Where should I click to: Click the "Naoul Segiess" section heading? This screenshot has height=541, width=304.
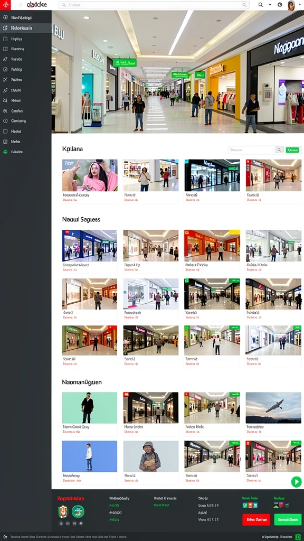tap(81, 219)
